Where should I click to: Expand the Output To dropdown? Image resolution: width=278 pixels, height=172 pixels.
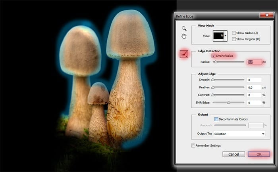[239, 134]
